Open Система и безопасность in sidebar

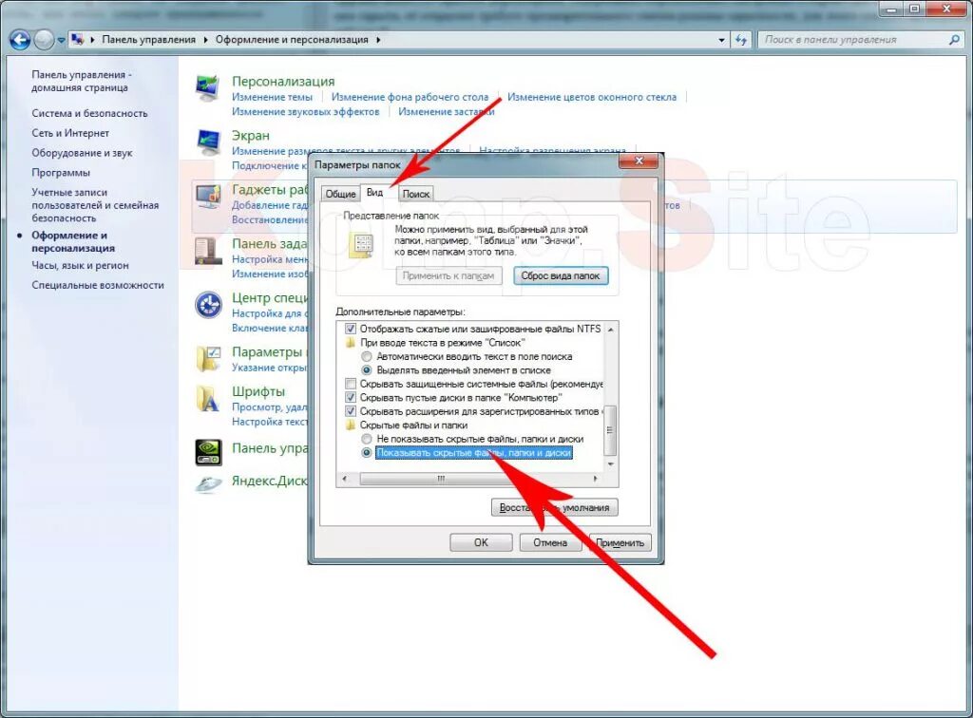(89, 113)
